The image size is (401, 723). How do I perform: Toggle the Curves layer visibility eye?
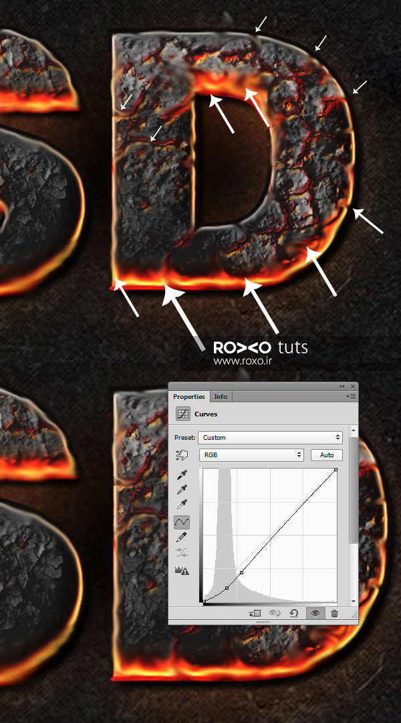pos(315,613)
